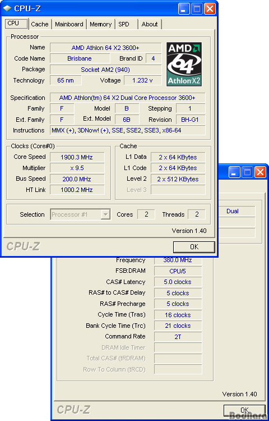Viewport: 269px width, 421px height.
Task: Click the Model value B
Action: click(127, 108)
